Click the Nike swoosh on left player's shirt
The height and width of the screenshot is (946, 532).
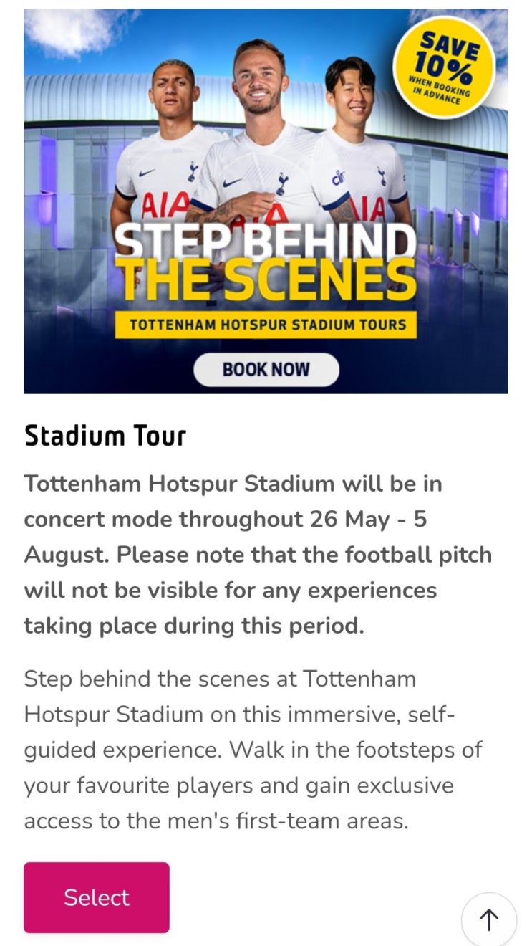145,173
